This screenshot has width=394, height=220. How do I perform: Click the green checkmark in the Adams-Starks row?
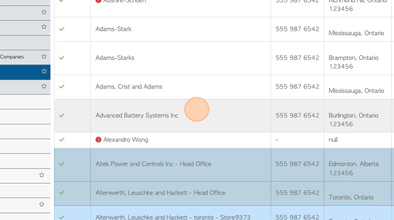click(61, 58)
